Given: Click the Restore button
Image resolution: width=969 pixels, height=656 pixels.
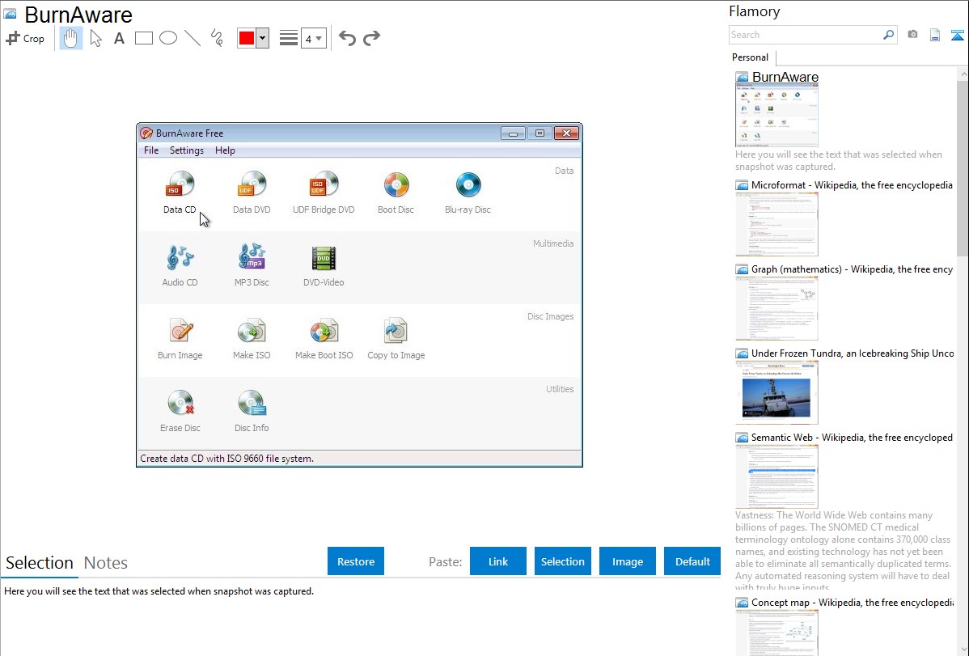Looking at the screenshot, I should tap(356, 561).
